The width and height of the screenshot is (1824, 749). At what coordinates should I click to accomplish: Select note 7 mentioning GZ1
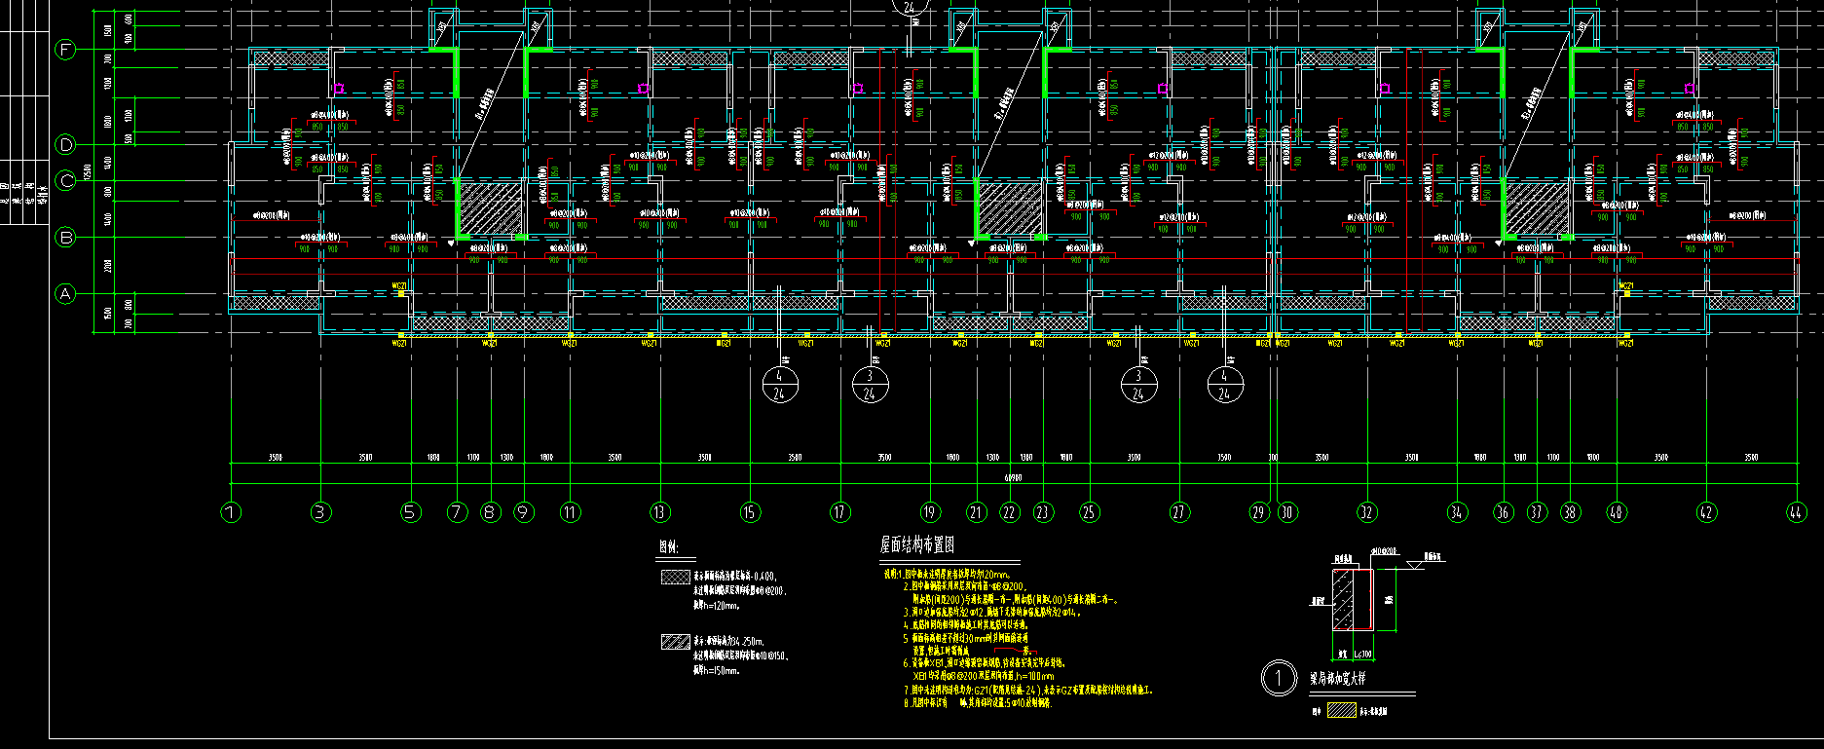click(1028, 690)
